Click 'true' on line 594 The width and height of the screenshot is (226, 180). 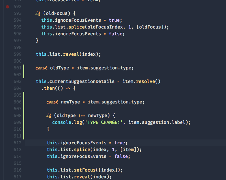tap(114, 20)
